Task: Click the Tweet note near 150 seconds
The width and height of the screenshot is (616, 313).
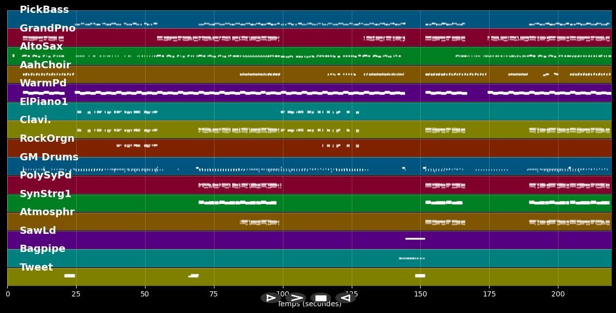Action: click(x=420, y=276)
